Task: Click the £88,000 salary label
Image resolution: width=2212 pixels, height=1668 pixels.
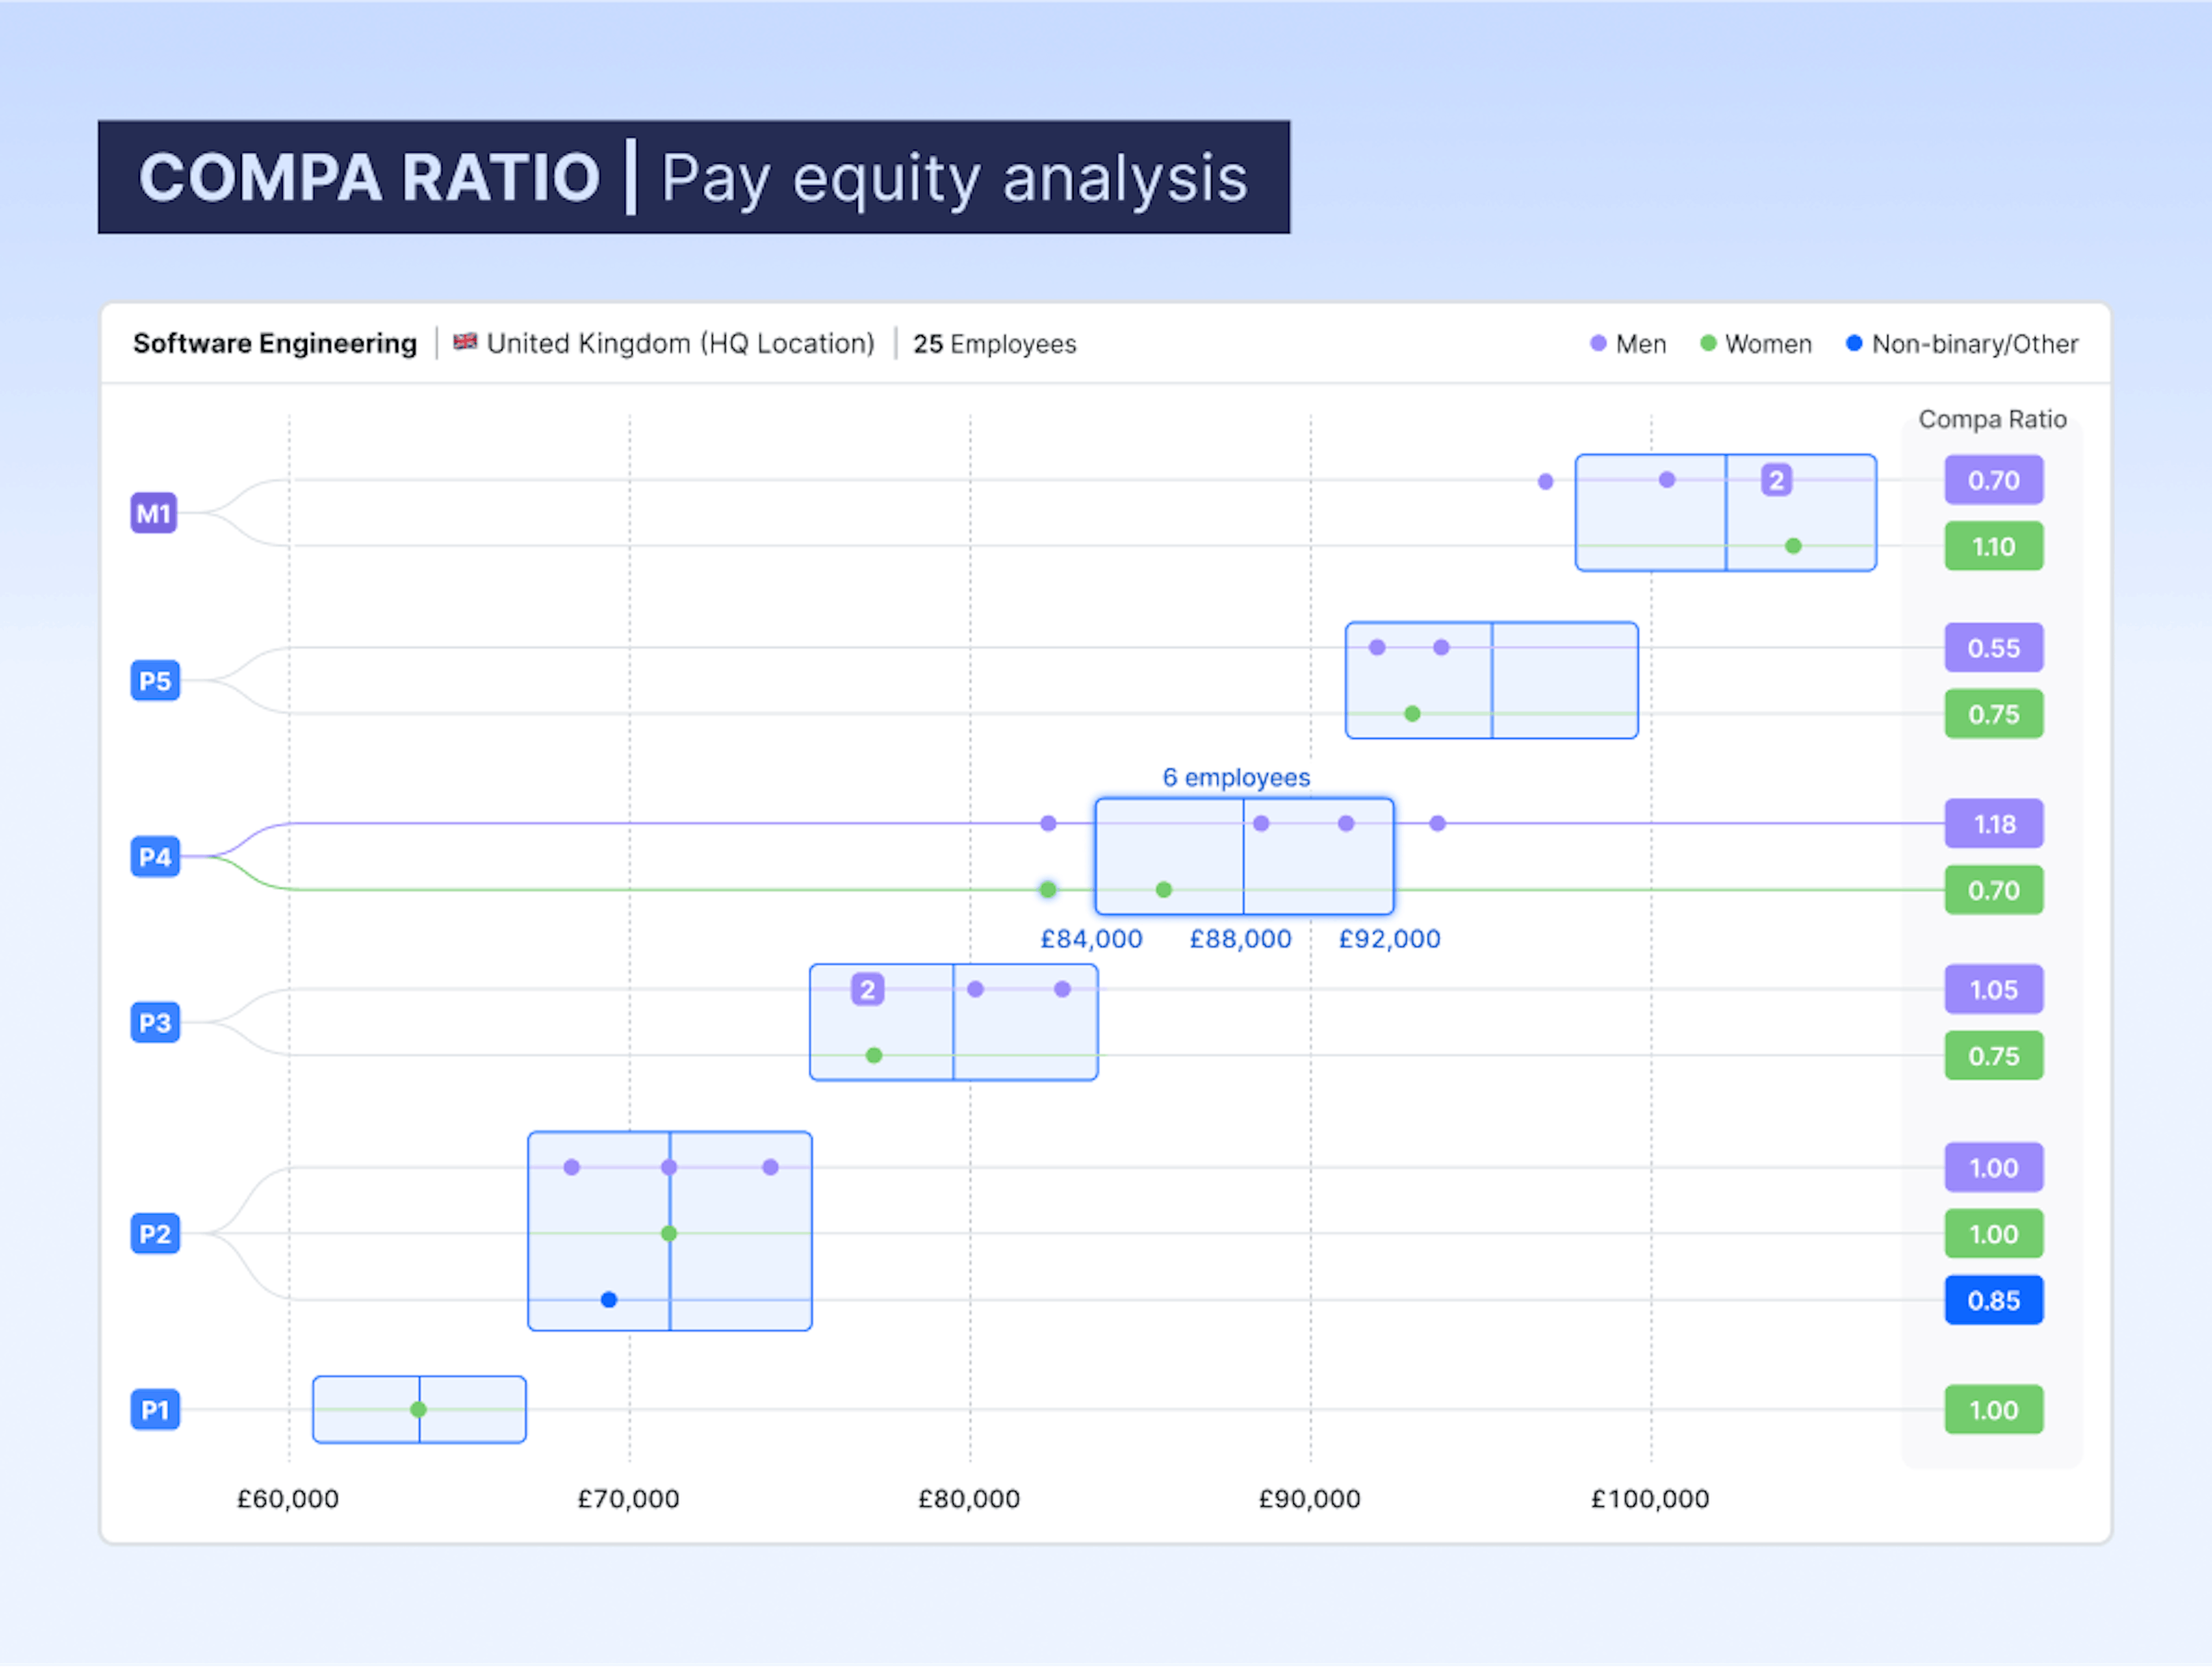Action: coord(1240,938)
